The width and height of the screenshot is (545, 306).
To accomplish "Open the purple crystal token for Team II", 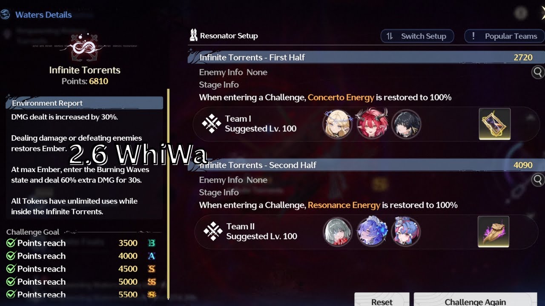I will pos(493,232).
